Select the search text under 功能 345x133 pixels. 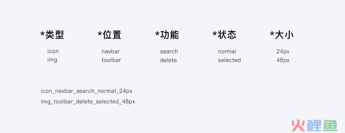point(169,51)
